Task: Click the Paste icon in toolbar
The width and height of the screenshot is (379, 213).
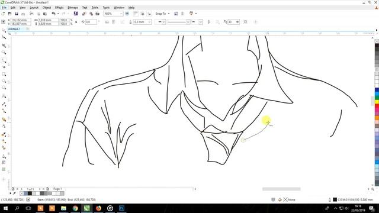Action: pos(45,14)
